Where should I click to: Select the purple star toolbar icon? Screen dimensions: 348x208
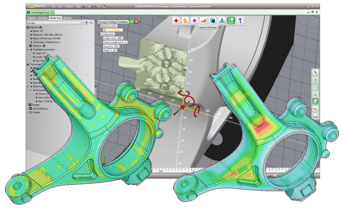pos(194,21)
